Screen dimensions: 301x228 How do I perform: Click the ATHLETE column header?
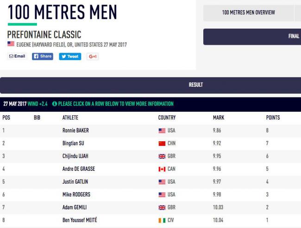(x=70, y=117)
